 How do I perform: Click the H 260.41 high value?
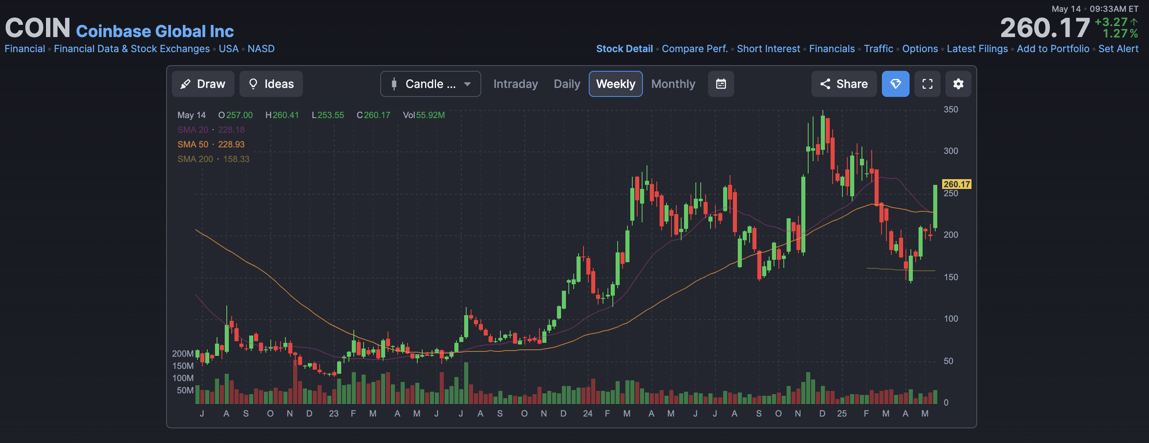tap(282, 115)
